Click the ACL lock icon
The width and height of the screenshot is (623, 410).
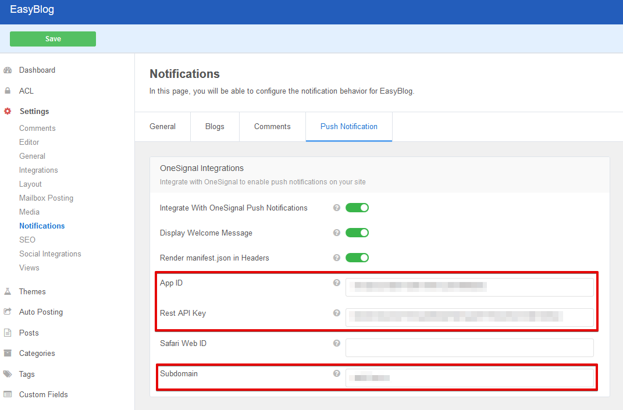(x=8, y=91)
